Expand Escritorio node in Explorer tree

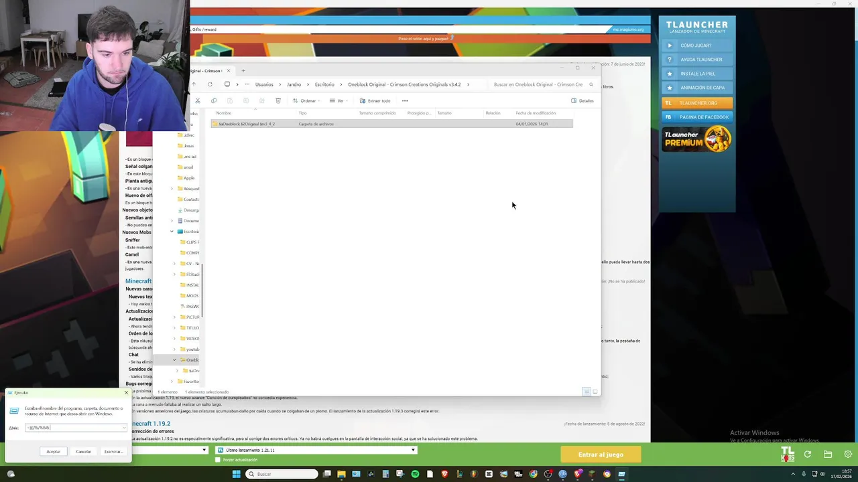pos(172,232)
